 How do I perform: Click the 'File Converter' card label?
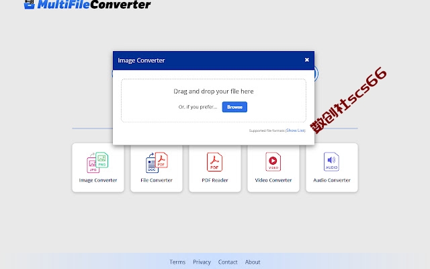coord(157,180)
